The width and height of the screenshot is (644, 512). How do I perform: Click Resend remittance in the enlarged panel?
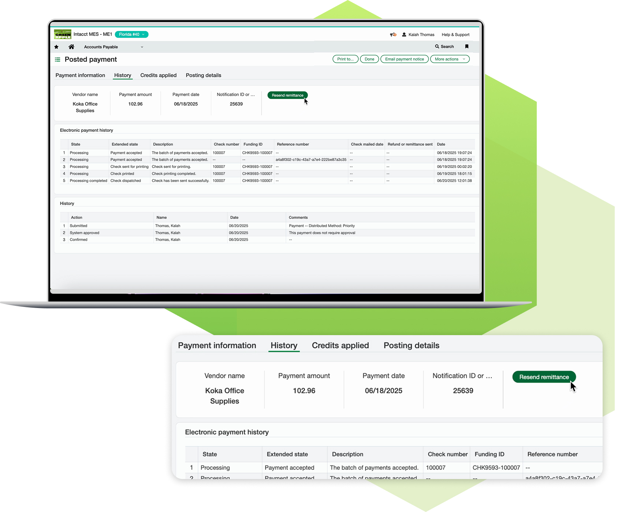pyautogui.click(x=544, y=377)
